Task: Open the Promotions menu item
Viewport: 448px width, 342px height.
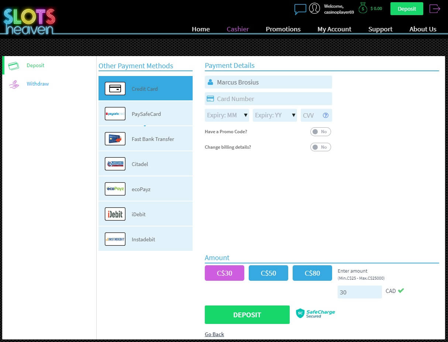Action: coord(283,29)
